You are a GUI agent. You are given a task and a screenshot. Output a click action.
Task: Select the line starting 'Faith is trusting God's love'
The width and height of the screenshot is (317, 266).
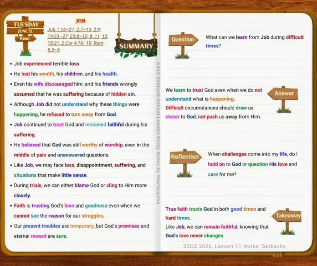[77, 205]
